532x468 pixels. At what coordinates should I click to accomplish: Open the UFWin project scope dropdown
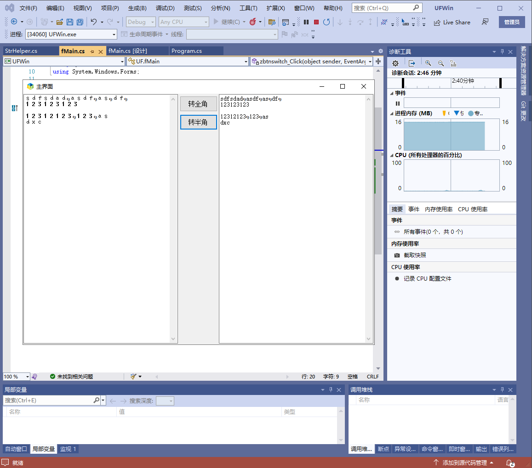click(64, 62)
